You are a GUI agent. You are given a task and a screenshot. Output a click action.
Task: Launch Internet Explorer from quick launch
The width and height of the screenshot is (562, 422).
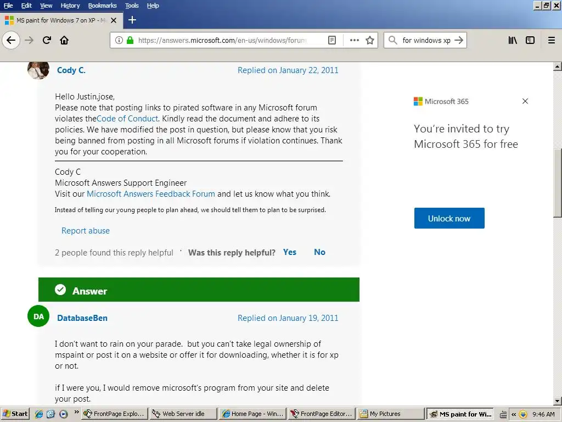(39, 414)
